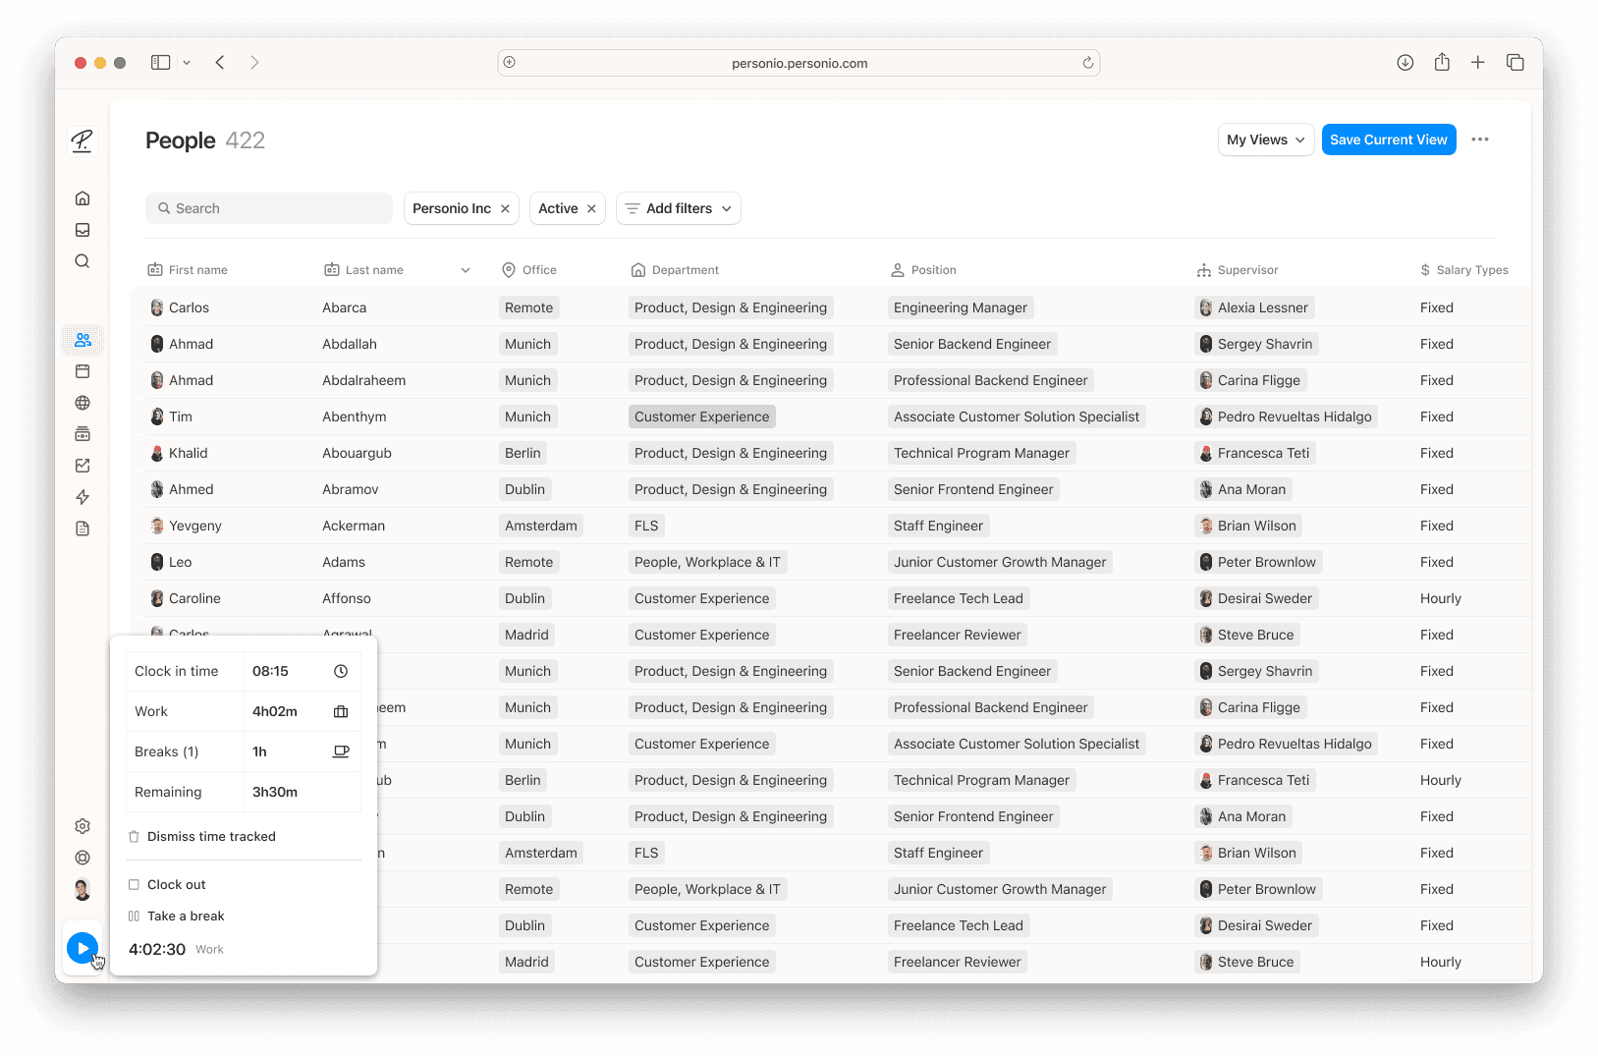1598x1056 pixels.
Task: Click the briefcase icon beside 4h02m
Action: click(341, 711)
